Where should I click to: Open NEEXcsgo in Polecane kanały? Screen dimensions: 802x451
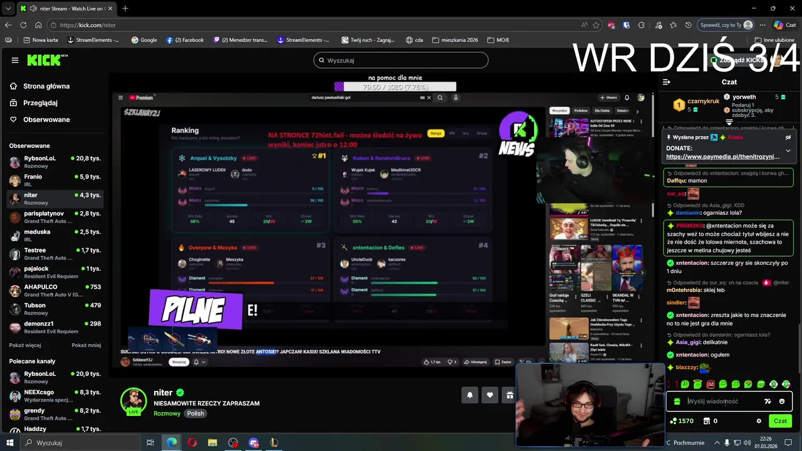point(55,395)
